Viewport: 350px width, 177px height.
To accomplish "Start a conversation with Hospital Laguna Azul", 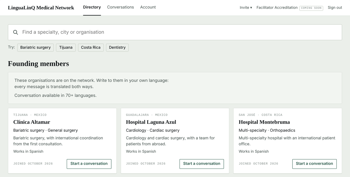I will click(202, 164).
